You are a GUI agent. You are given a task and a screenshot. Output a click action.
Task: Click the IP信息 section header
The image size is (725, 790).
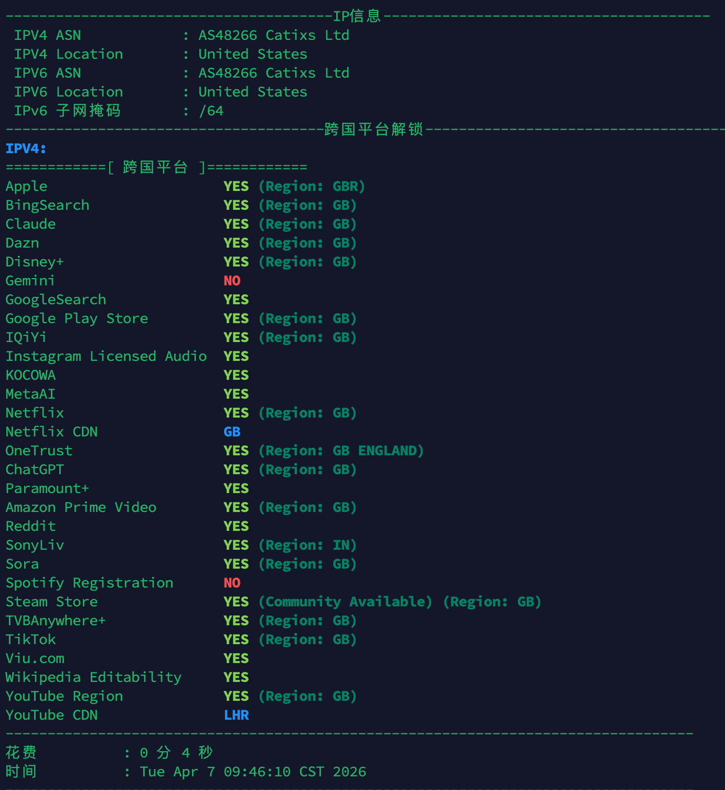(357, 16)
